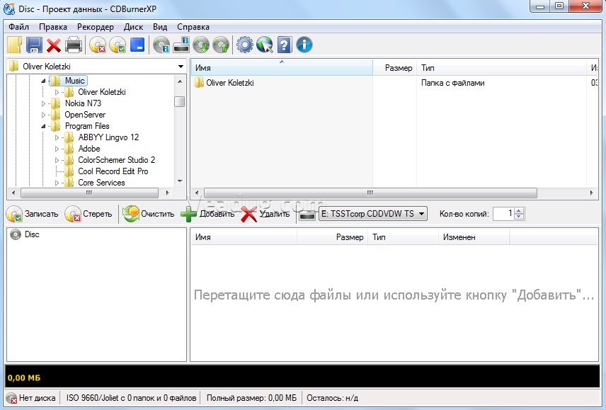Click the disc information icon in top toolbar
Image resolution: width=606 pixels, height=410 pixels.
point(161,45)
